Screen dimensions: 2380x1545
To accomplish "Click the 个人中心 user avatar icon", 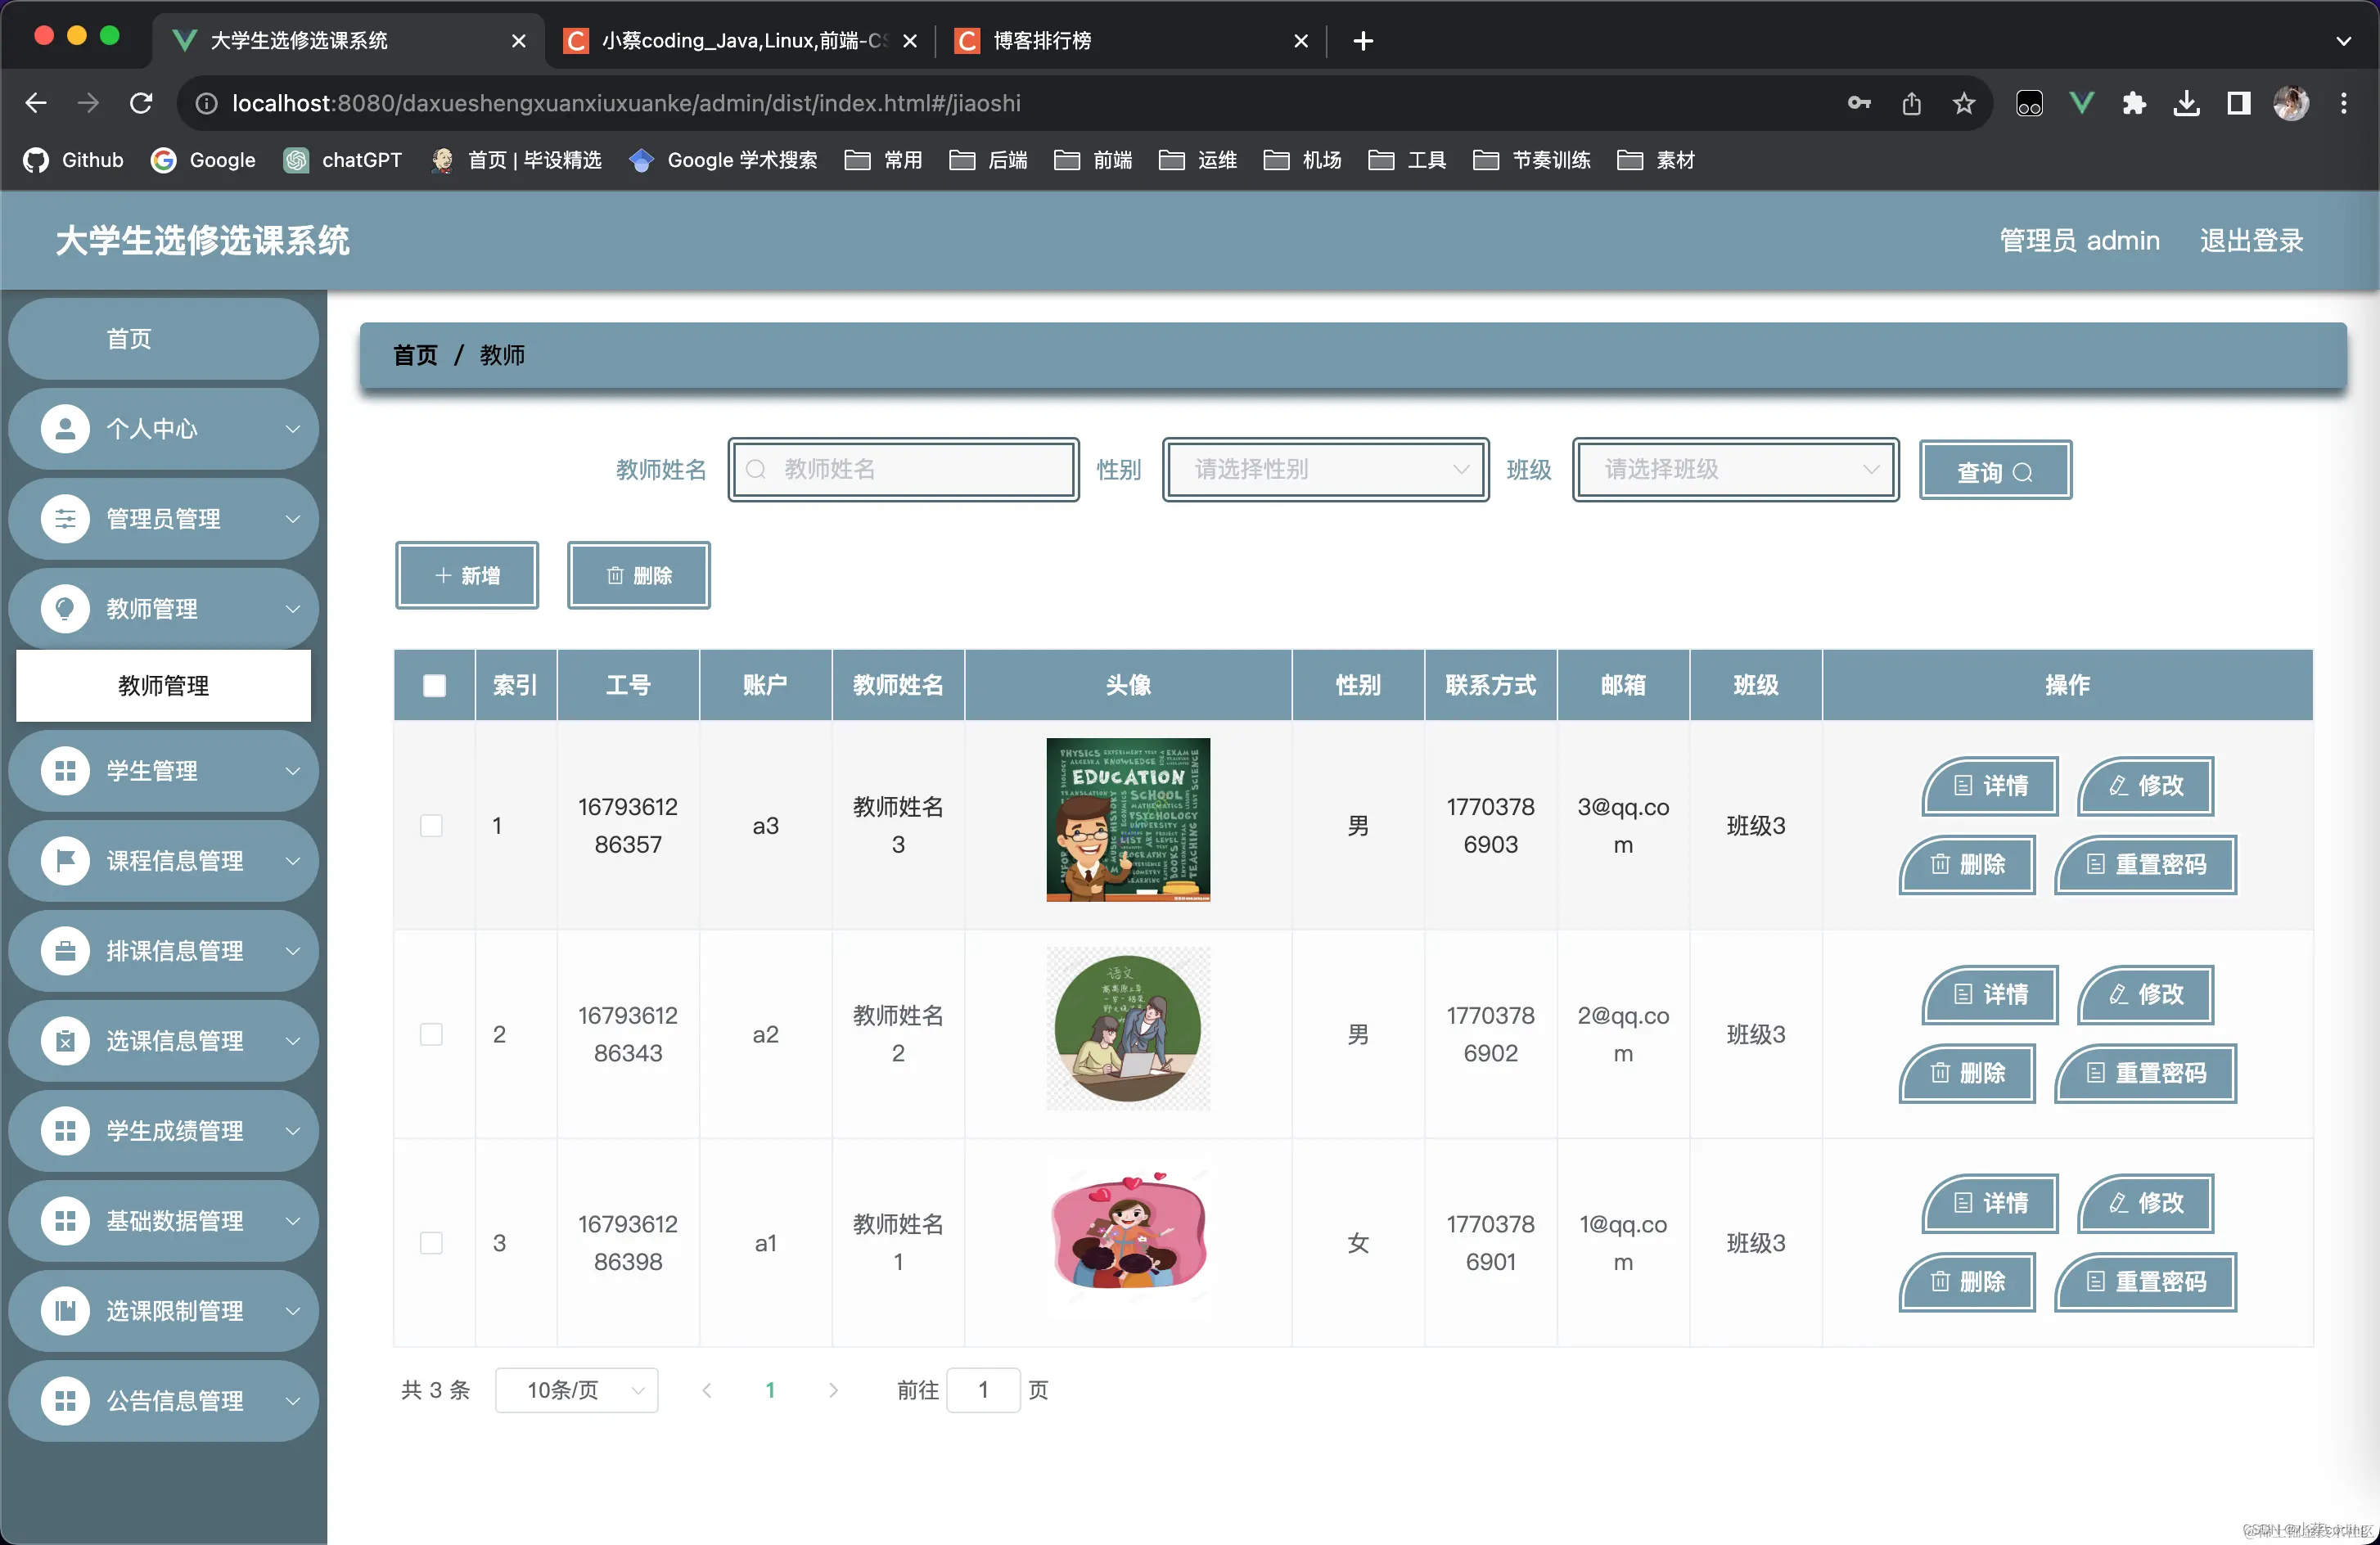I will (65, 429).
